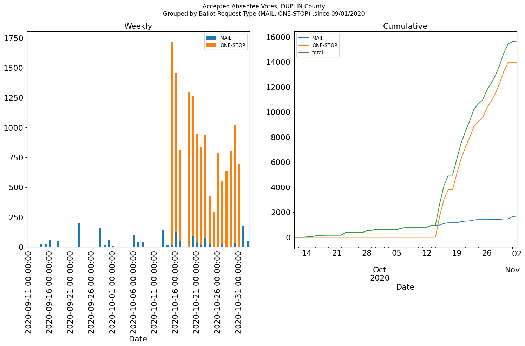Click the "21" tick on the Cumulative x-axis
This screenshot has height=346, width=525.
coord(337,253)
